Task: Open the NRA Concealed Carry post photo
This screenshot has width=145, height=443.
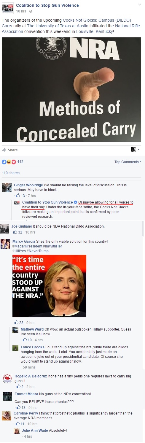Action: point(71,89)
